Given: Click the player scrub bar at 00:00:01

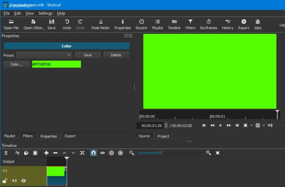Looking at the screenshot, I should (x=210, y=116).
